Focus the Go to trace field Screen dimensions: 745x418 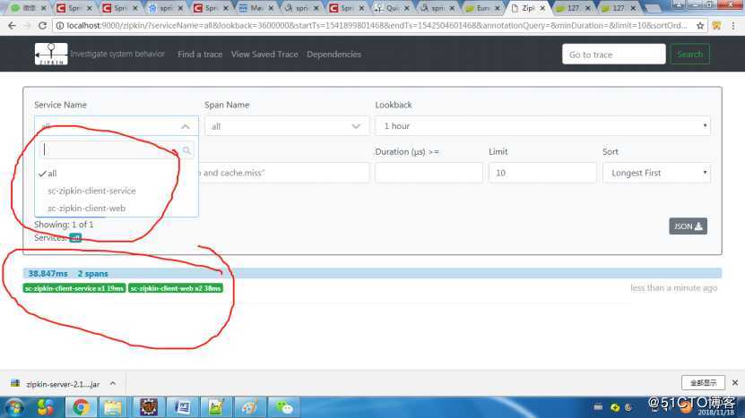point(614,54)
